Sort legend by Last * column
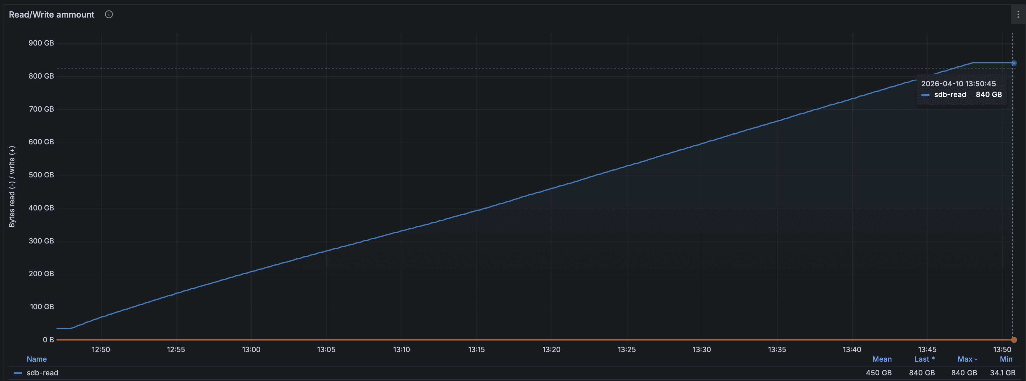 click(924, 359)
